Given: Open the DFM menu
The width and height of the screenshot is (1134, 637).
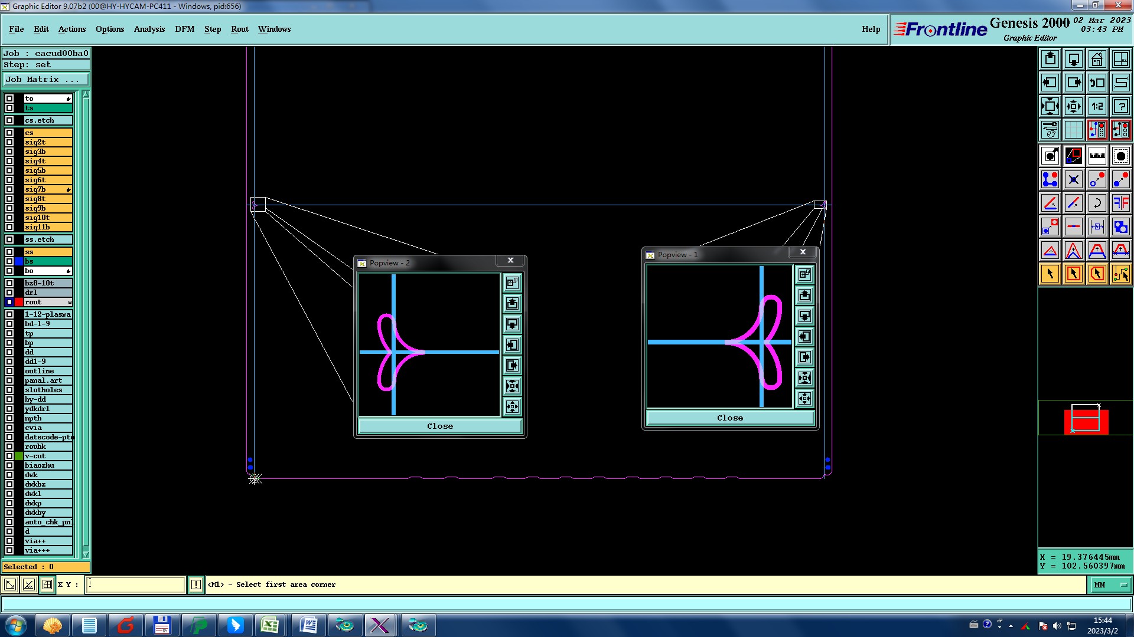Looking at the screenshot, I should 184,29.
